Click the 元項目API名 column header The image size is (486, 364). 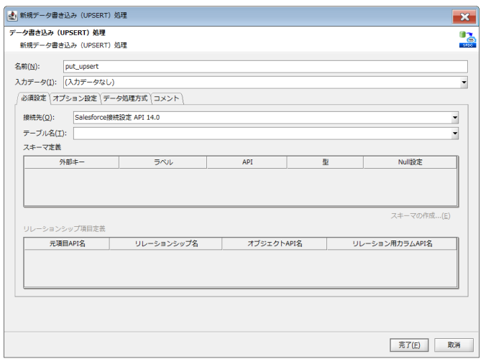[x=65, y=244]
